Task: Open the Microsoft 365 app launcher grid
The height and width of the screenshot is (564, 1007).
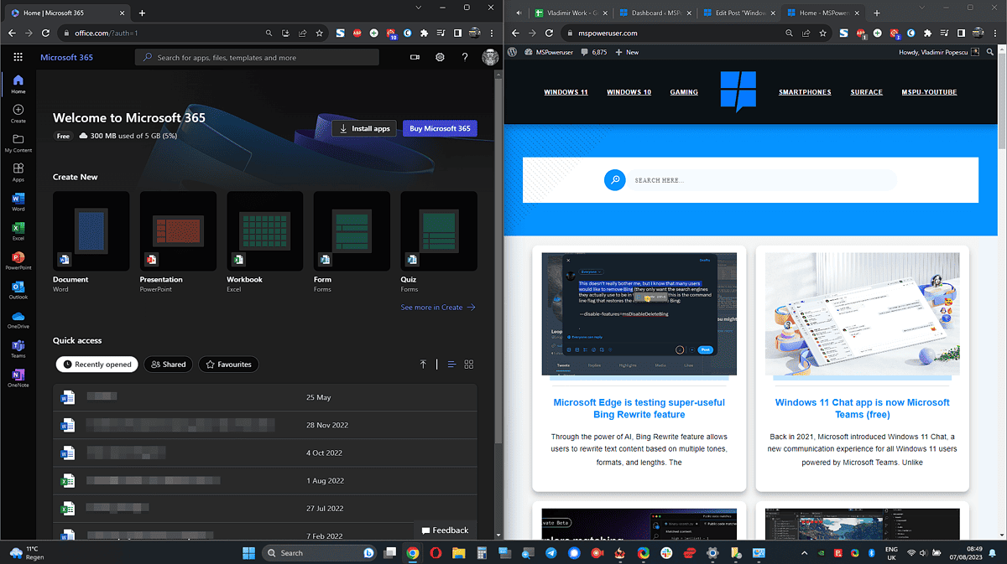Action: pyautogui.click(x=18, y=57)
